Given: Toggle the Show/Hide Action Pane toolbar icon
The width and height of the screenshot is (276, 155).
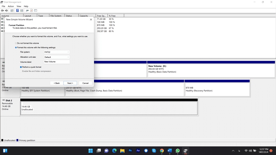Looking at the screenshot, I should pos(22,10).
